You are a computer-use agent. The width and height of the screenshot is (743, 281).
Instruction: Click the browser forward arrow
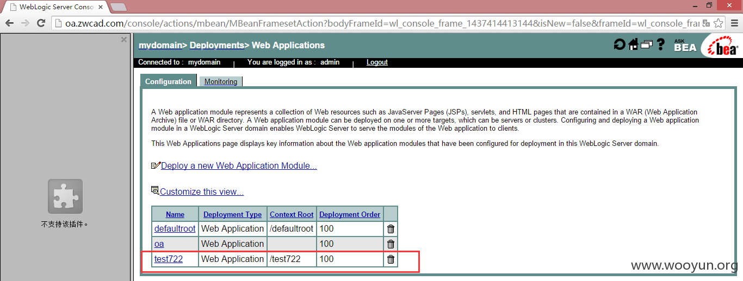(x=25, y=23)
